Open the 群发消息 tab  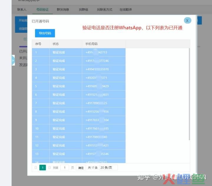pos(63,9)
